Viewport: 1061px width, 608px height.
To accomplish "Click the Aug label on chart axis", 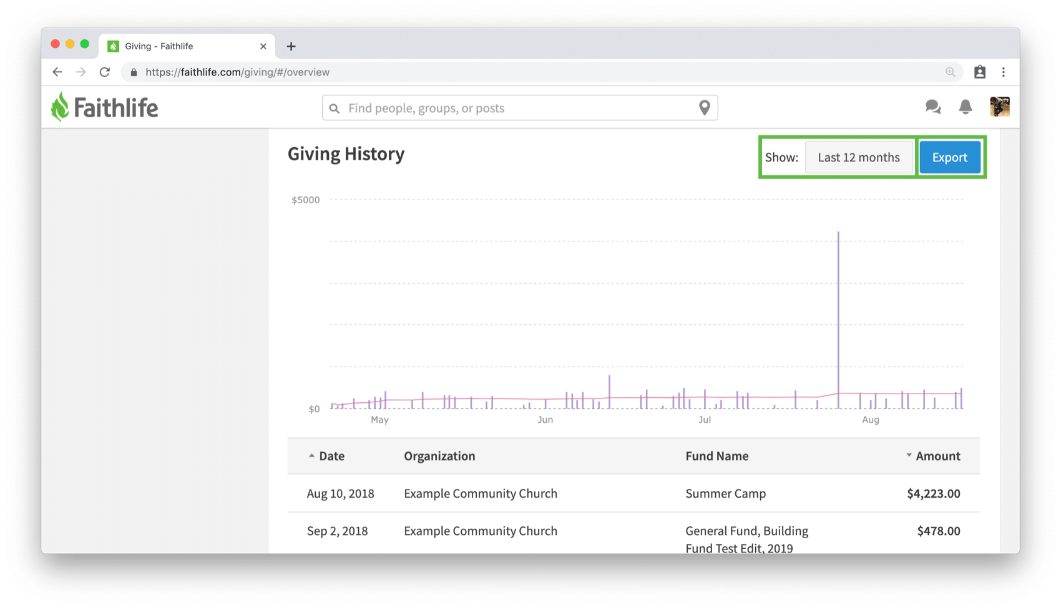I will (x=871, y=420).
